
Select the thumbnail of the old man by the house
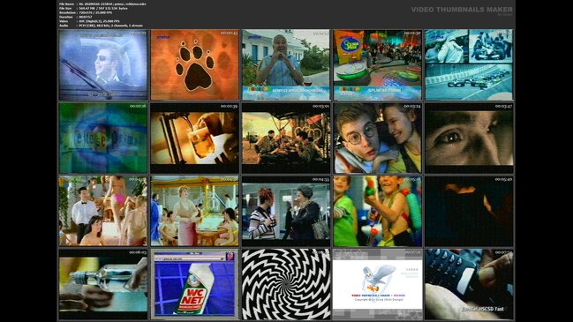(x=286, y=65)
